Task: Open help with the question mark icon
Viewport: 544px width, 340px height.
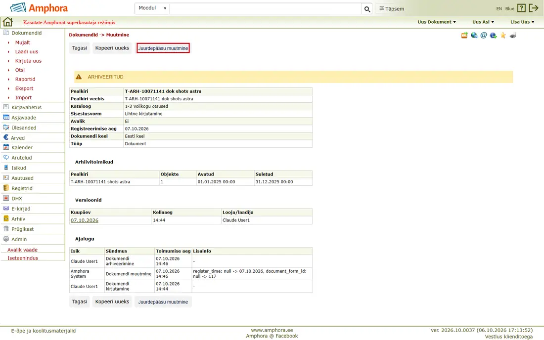Action: 521,8
